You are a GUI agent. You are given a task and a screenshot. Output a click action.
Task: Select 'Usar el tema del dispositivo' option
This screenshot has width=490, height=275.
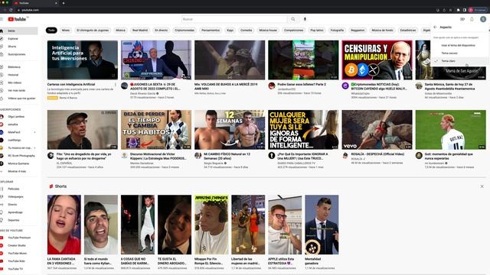459,46
